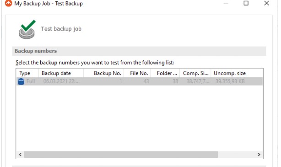Click the Uncomp. size column header
The height and width of the screenshot is (167, 281).
230,73
